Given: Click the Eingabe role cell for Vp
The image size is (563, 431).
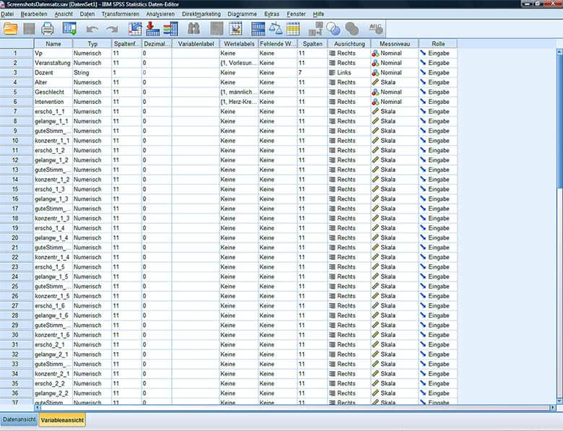Looking at the screenshot, I should point(438,53).
